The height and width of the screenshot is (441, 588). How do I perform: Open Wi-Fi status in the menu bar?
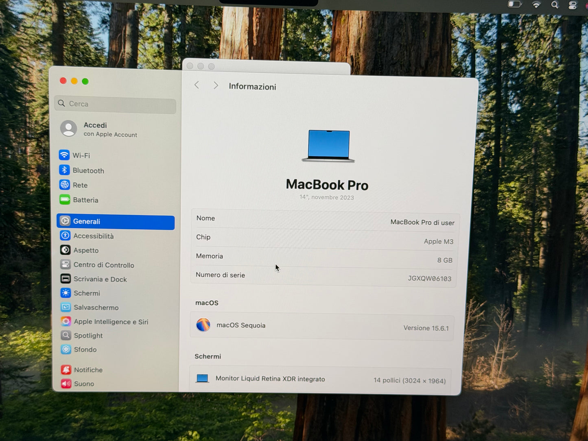tap(536, 5)
